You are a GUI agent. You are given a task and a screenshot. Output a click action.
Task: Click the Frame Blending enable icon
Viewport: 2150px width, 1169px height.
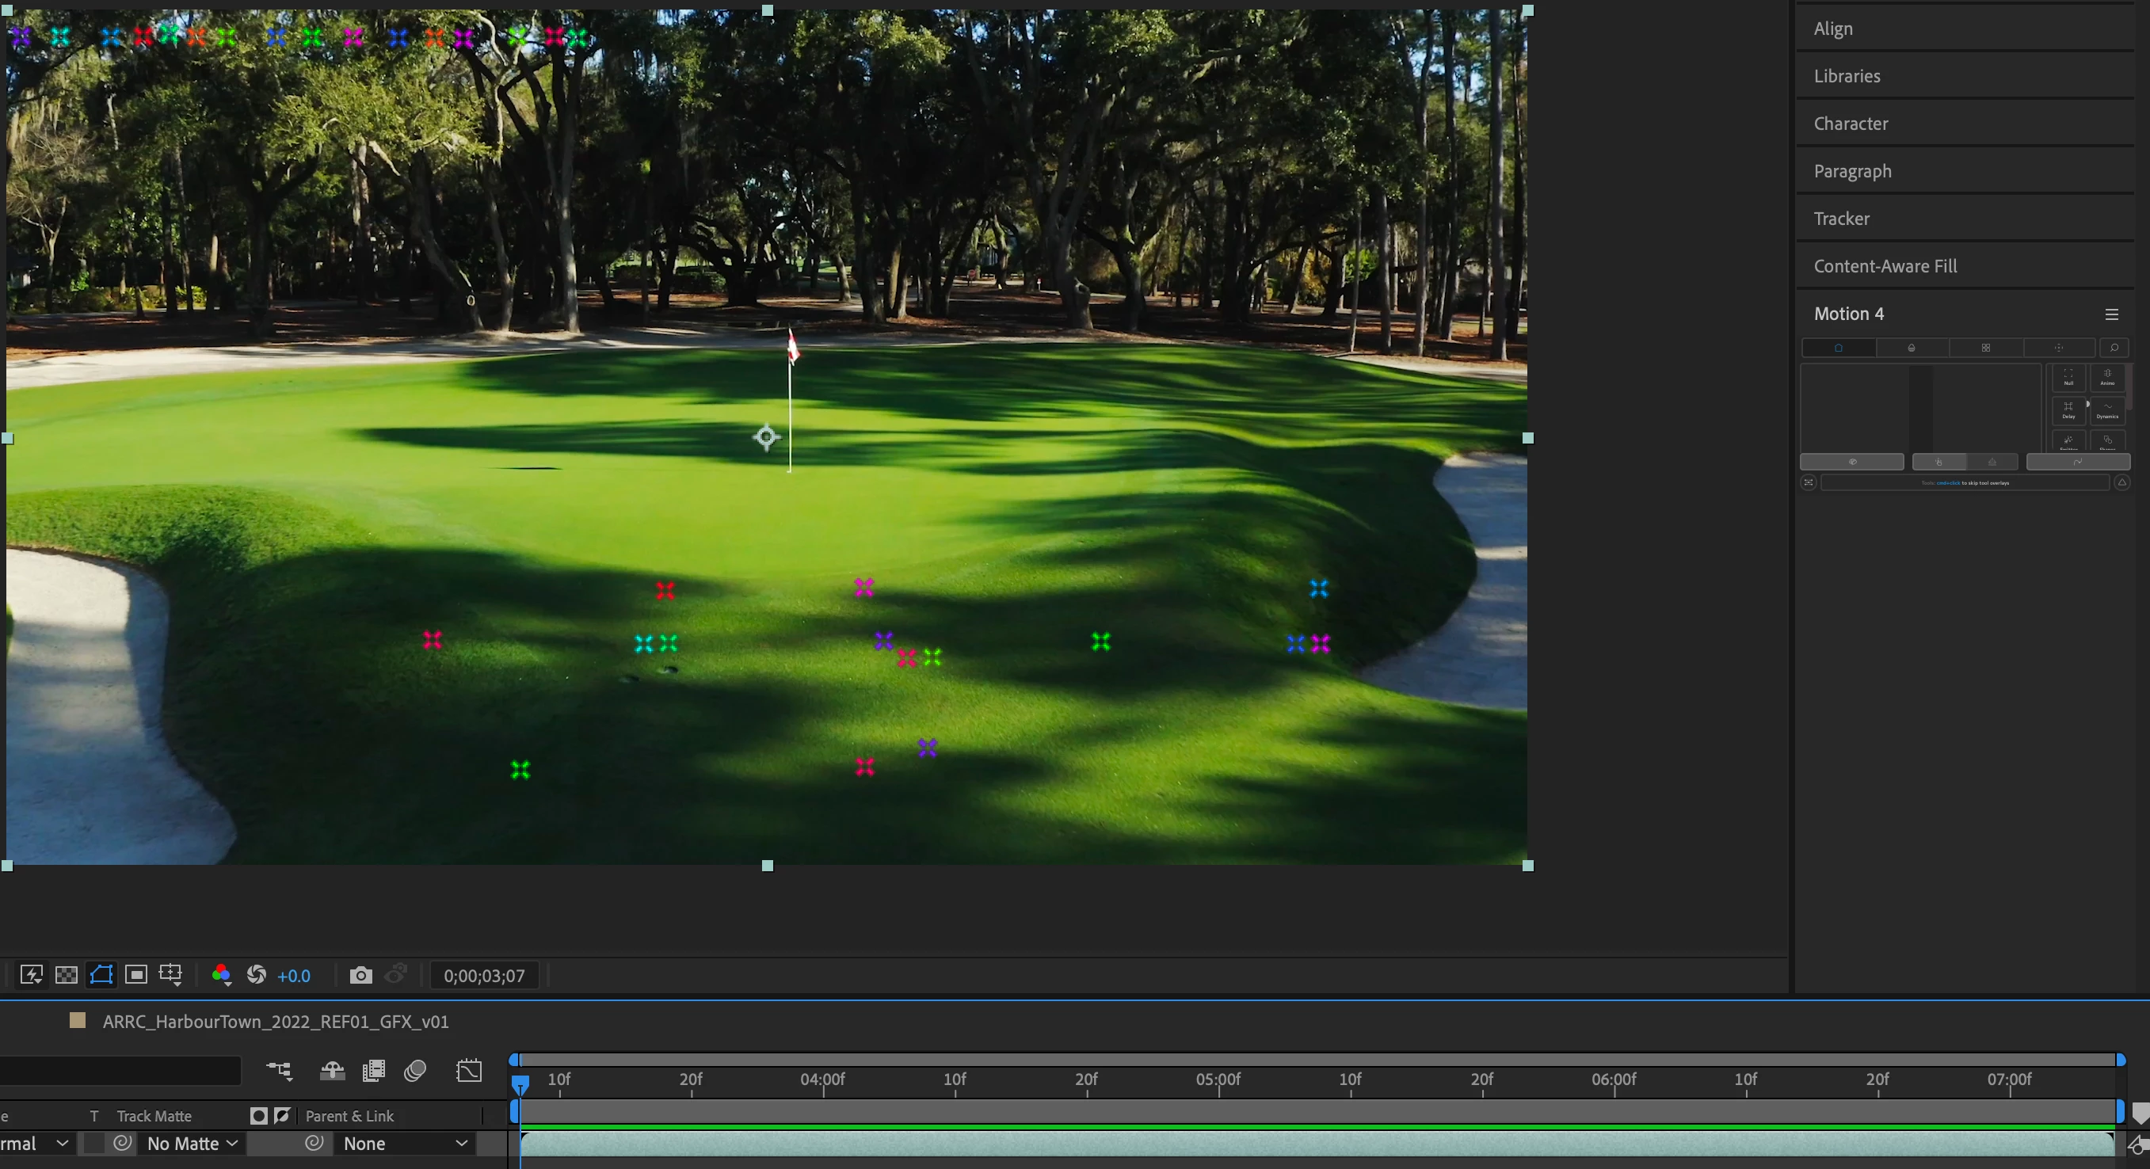click(x=373, y=1071)
